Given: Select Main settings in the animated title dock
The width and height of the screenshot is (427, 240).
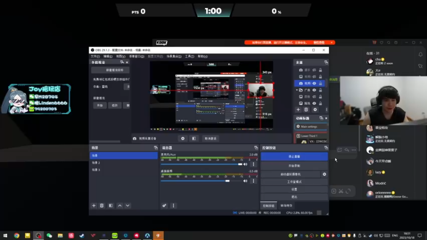Looking at the screenshot, I should coord(311,126).
